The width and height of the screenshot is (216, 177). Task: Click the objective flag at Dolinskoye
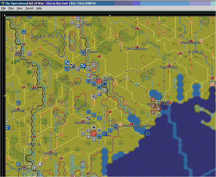137,47
